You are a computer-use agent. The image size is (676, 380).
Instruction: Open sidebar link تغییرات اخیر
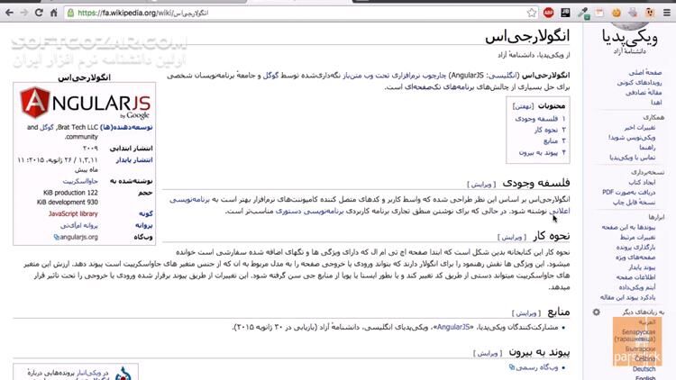click(640, 128)
